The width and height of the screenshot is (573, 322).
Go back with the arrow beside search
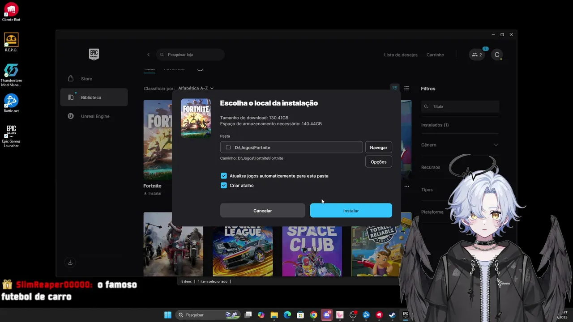click(x=149, y=55)
